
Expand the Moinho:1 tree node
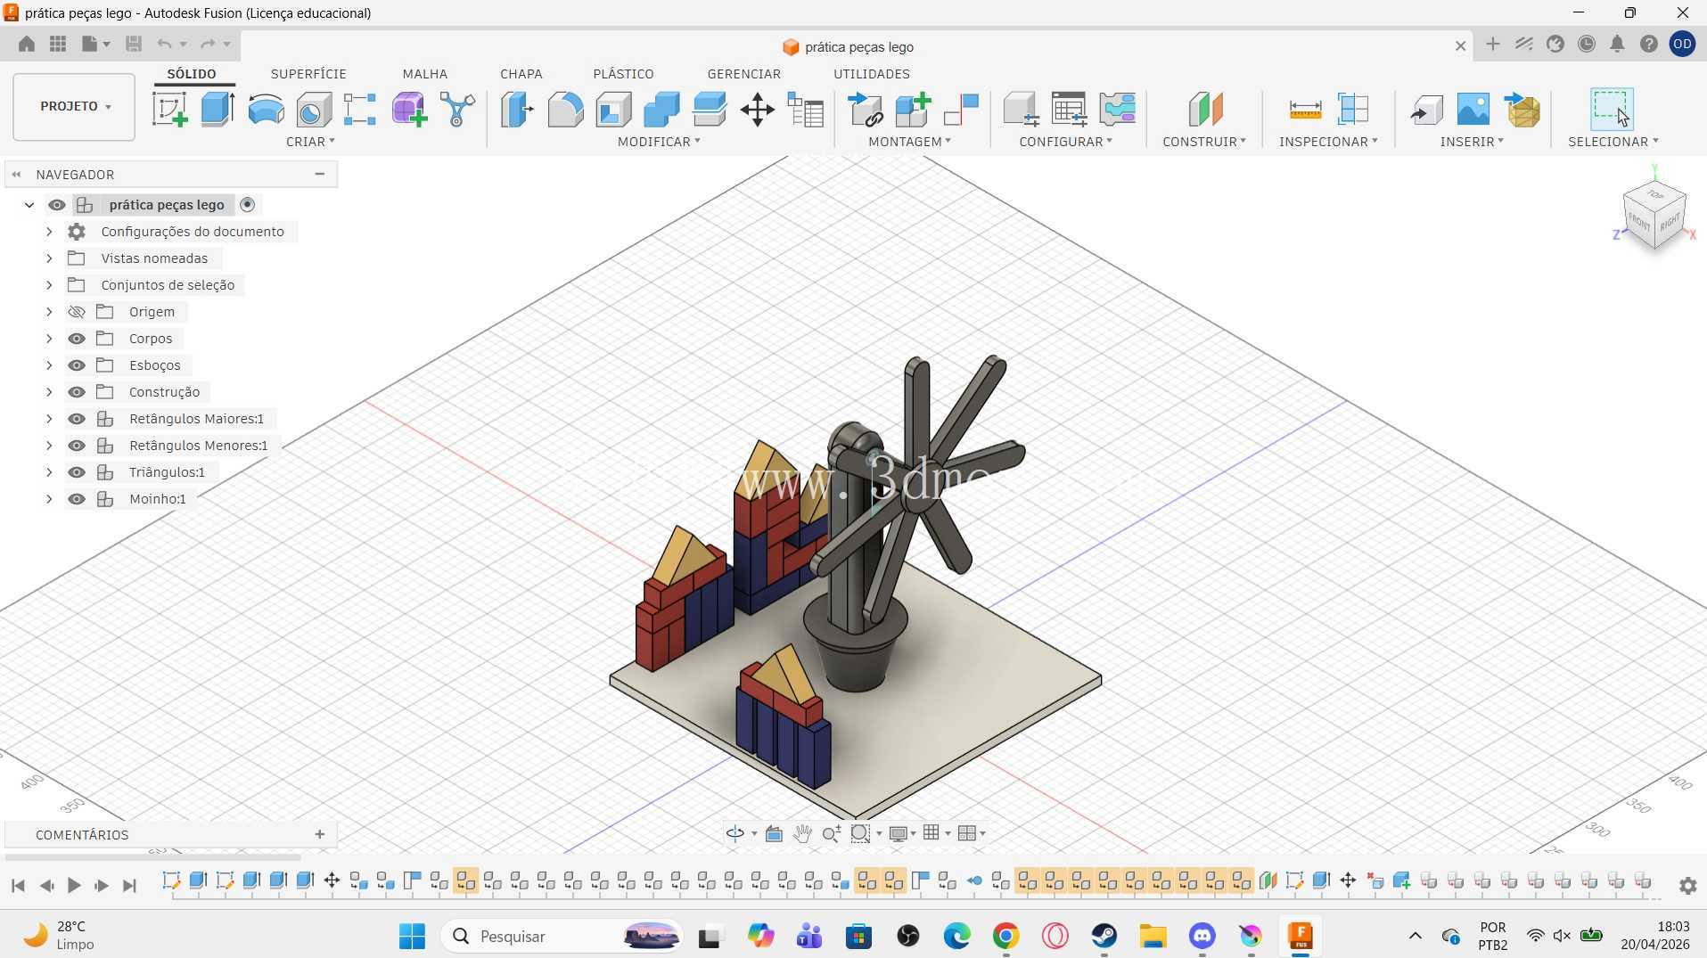coord(49,499)
